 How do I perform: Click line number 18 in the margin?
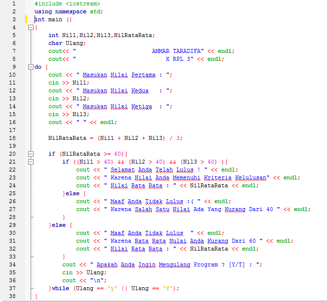(x=12, y=138)
